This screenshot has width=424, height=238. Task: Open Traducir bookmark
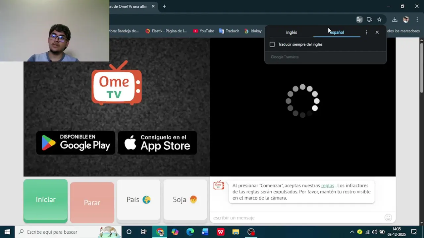tap(229, 31)
